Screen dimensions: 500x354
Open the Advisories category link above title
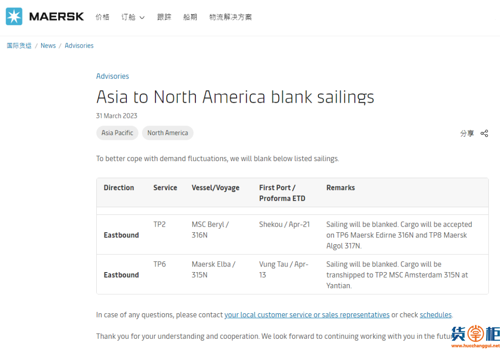(112, 76)
